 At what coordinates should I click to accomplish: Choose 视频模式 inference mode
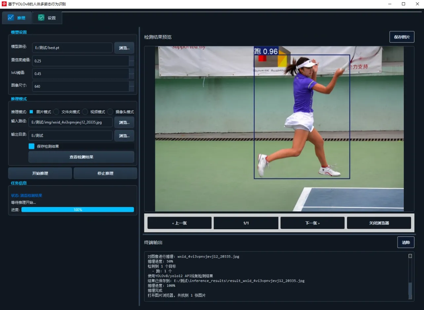click(x=85, y=112)
